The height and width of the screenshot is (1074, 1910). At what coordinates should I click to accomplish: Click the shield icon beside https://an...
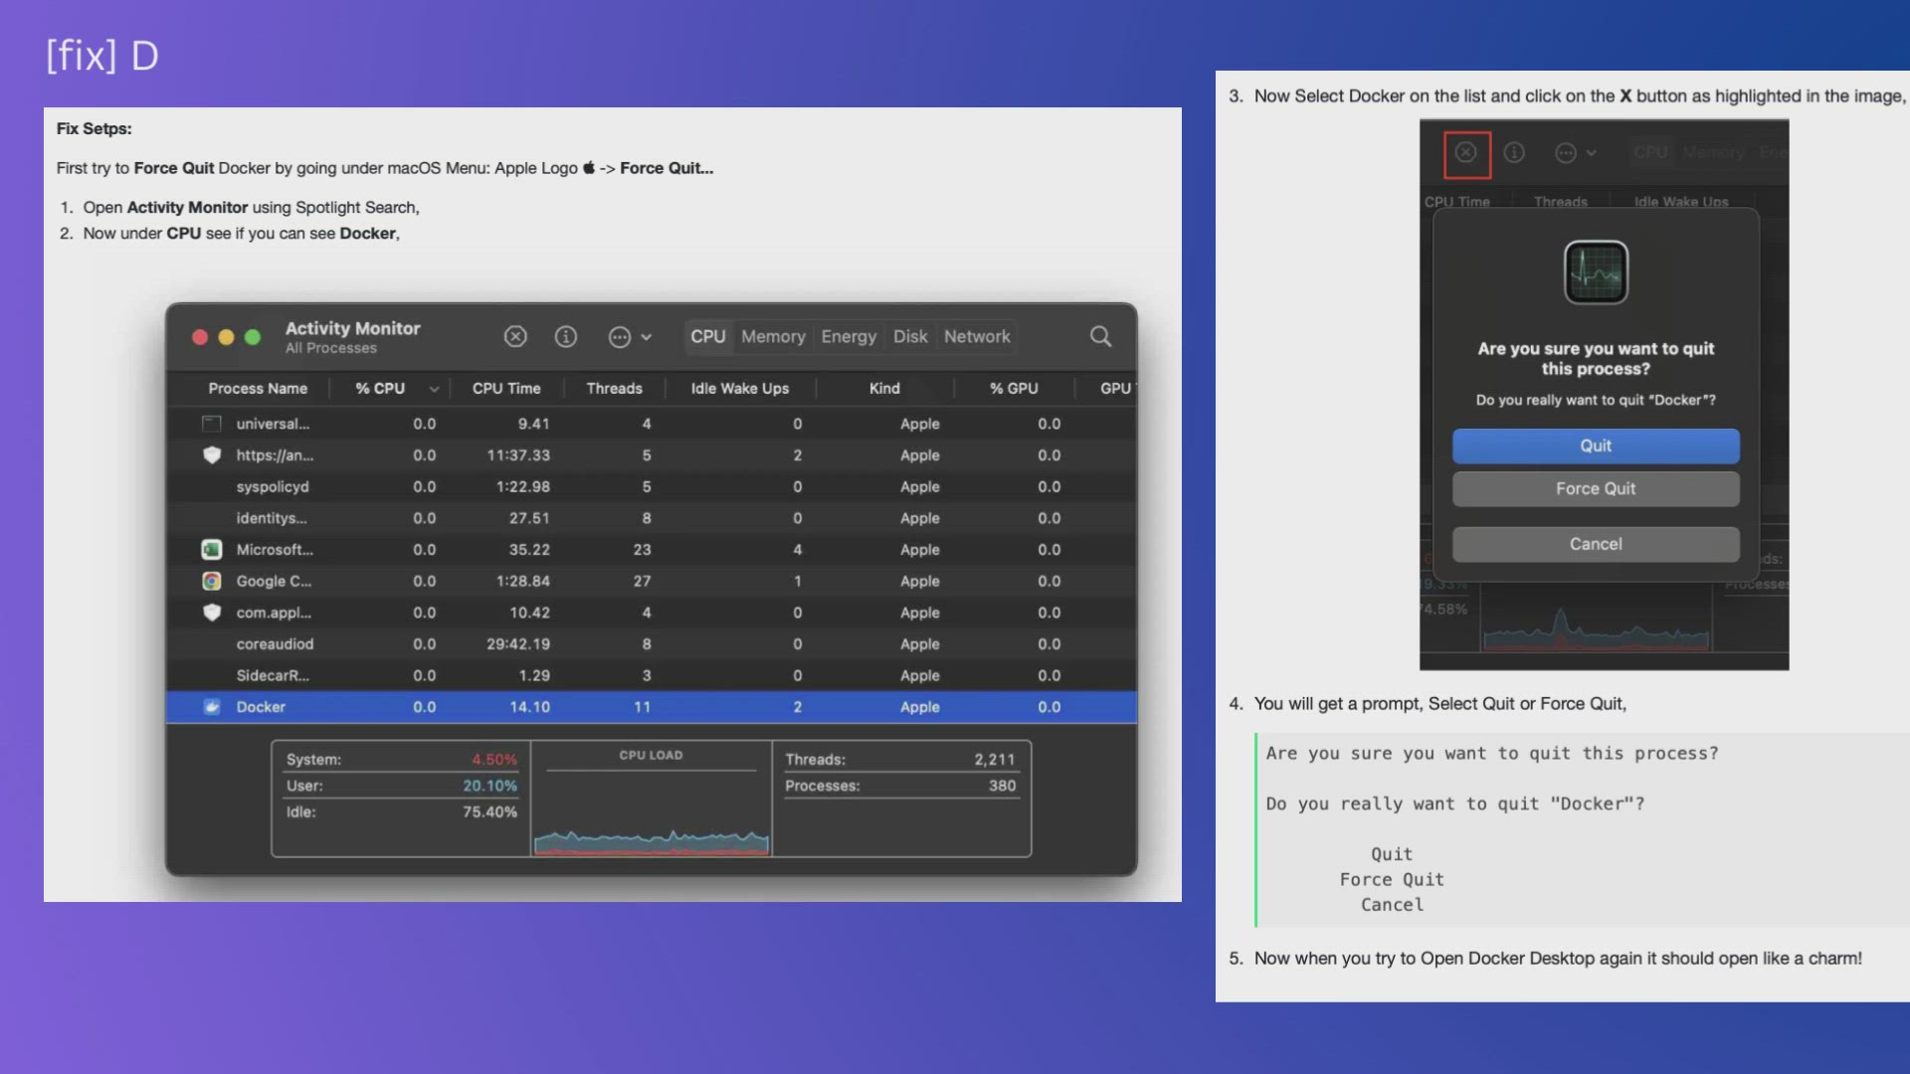[x=212, y=455]
